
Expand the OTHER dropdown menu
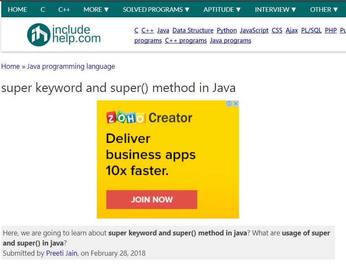324,9
